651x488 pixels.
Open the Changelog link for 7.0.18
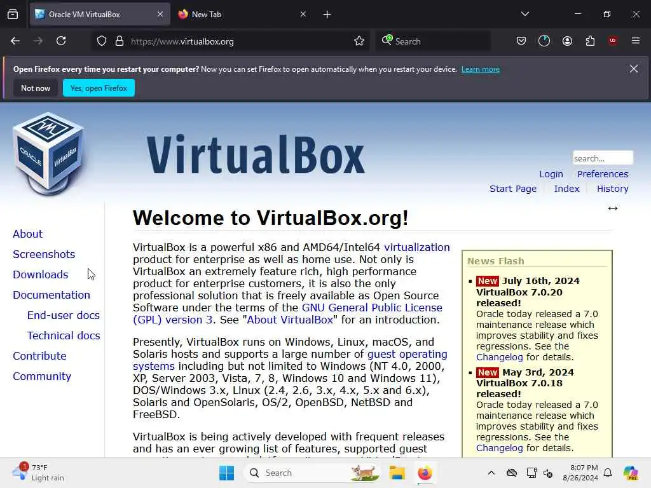[500, 448]
